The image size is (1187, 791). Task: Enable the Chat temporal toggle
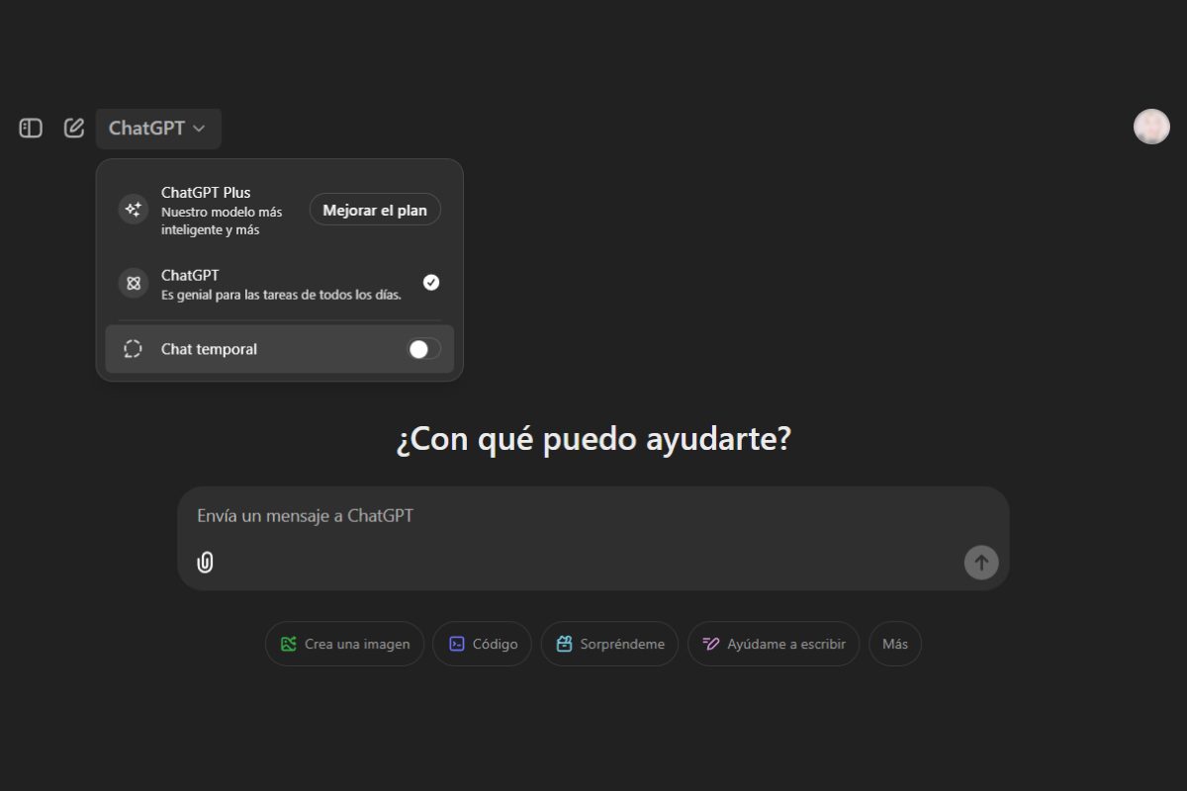click(422, 348)
